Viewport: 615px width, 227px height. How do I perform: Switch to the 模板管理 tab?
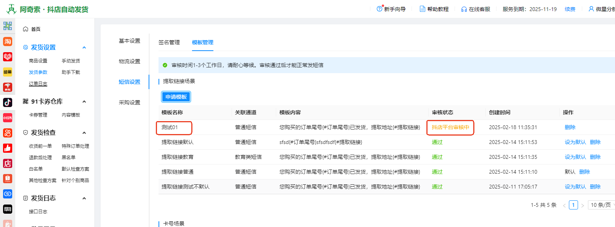203,42
